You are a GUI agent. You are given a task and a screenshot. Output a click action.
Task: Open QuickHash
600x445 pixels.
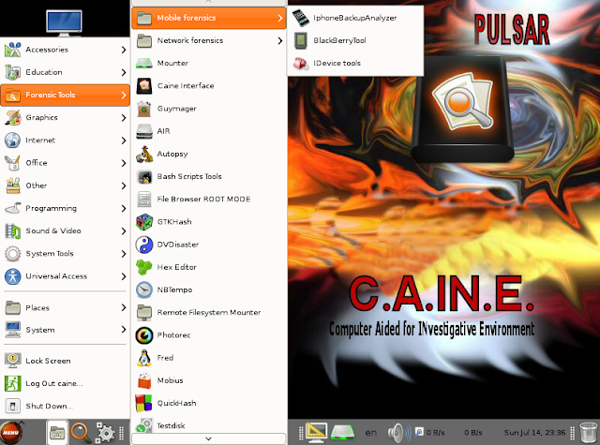click(x=208, y=403)
